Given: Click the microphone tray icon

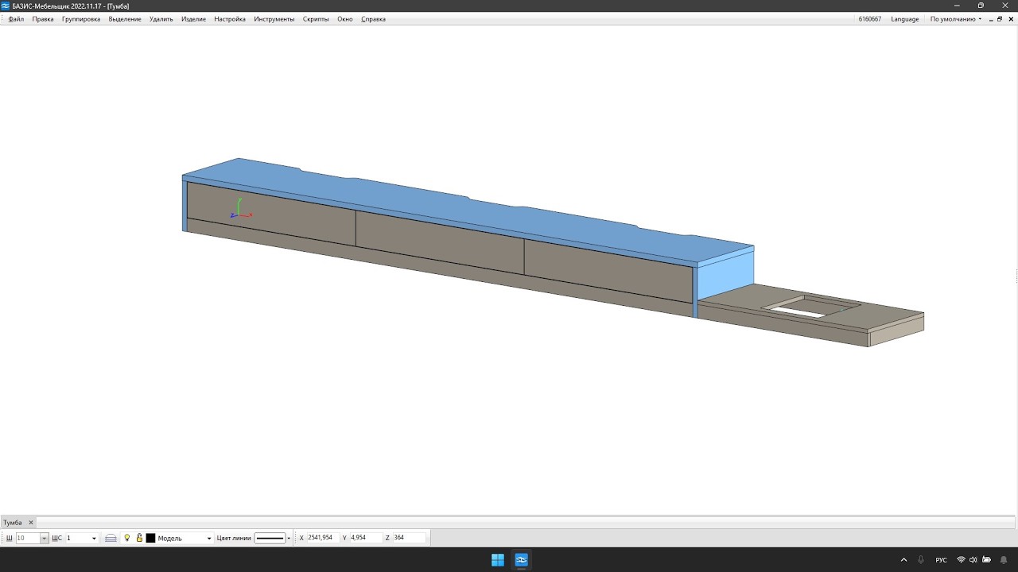Looking at the screenshot, I should (921, 560).
